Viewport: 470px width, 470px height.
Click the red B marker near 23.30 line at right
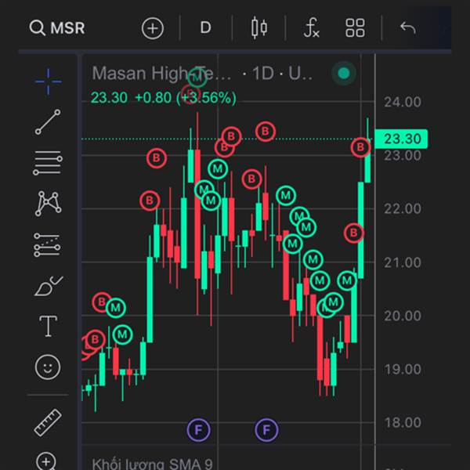pos(360,147)
